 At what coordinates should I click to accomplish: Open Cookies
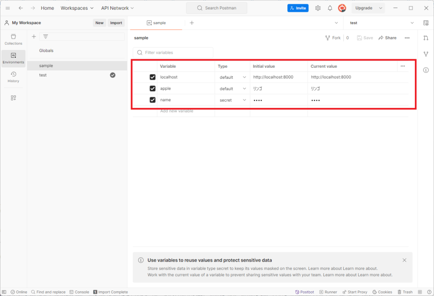click(382, 292)
